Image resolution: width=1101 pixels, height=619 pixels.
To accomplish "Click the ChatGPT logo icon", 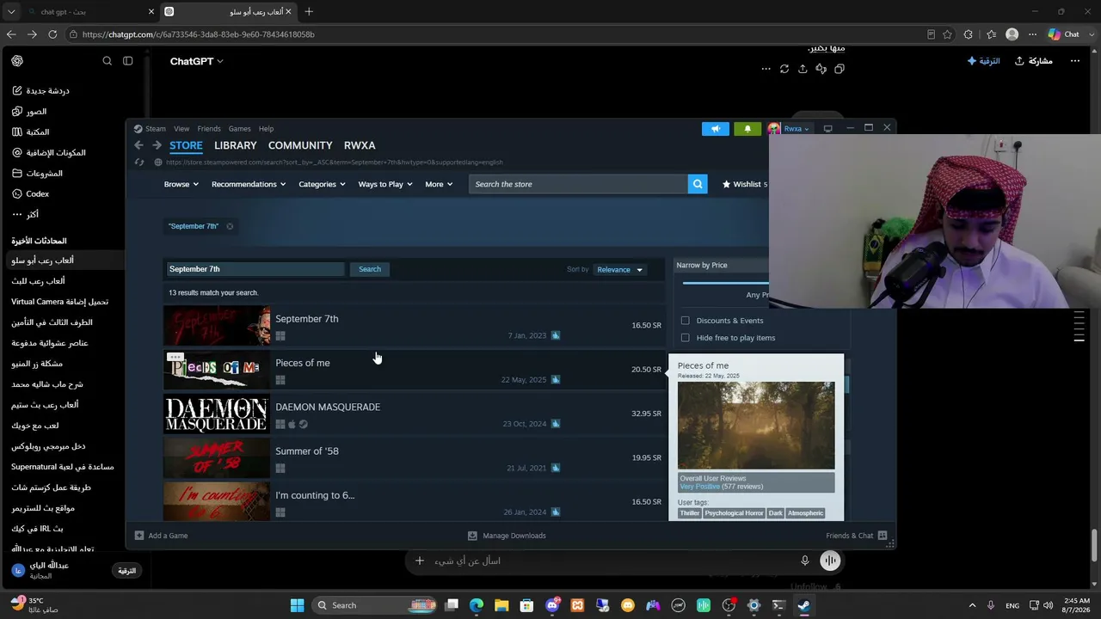I will (17, 61).
